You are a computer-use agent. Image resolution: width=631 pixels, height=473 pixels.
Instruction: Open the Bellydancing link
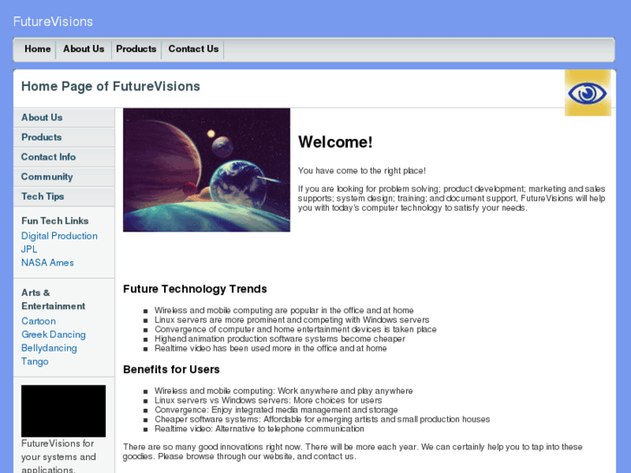[x=49, y=348]
